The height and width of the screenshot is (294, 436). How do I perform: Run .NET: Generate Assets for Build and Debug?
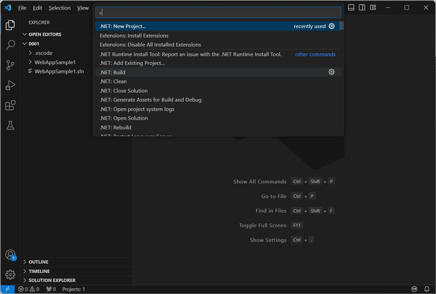(x=218, y=100)
